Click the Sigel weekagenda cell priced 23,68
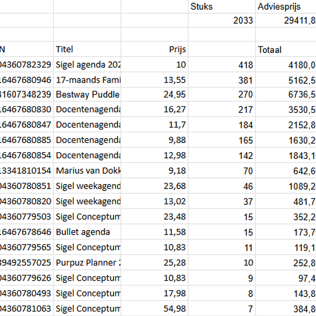 coord(87,186)
